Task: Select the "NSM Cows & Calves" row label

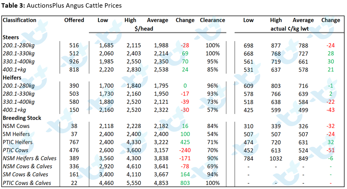Action: point(27,167)
